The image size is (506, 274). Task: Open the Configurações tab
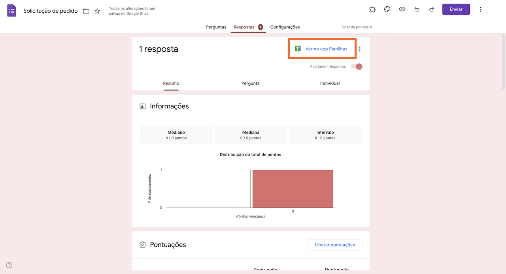[x=285, y=27]
